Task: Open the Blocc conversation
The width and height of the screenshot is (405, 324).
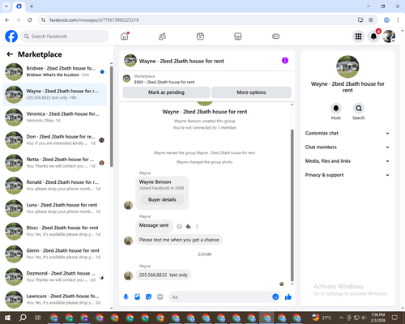Action: [x=54, y=231]
